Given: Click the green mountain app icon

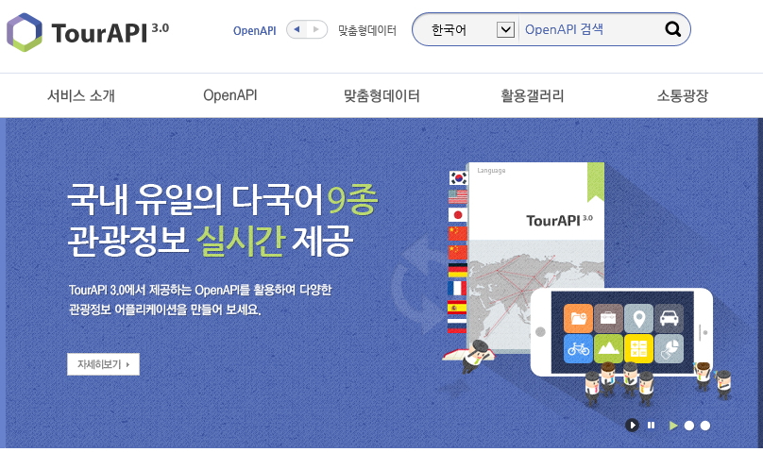Looking at the screenshot, I should pos(608,348).
